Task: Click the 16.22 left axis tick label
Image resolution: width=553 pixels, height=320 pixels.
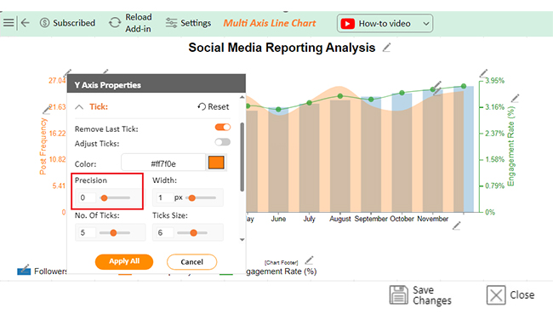Action: point(58,134)
